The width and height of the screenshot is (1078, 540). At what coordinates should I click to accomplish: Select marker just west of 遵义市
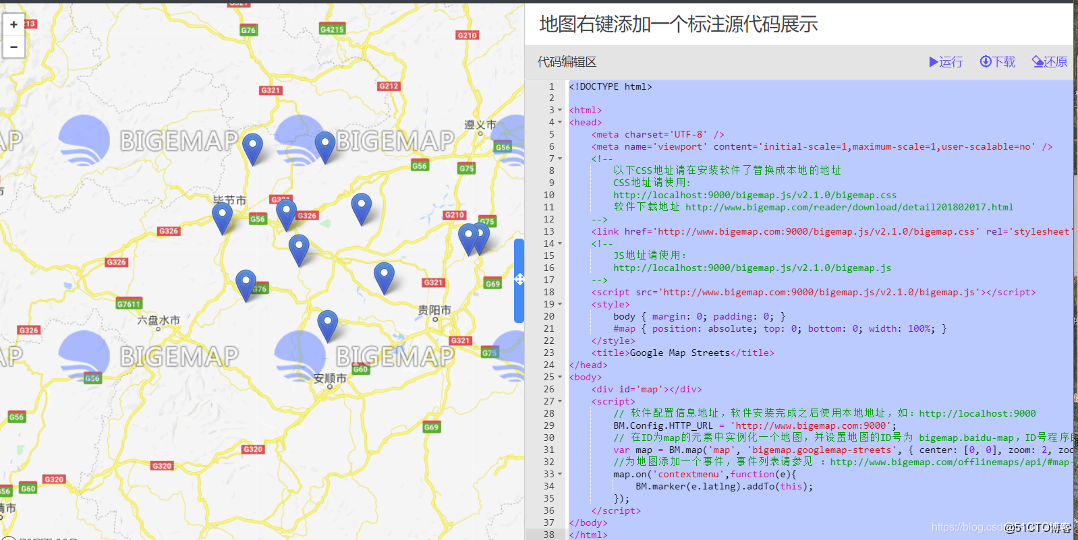click(x=325, y=148)
